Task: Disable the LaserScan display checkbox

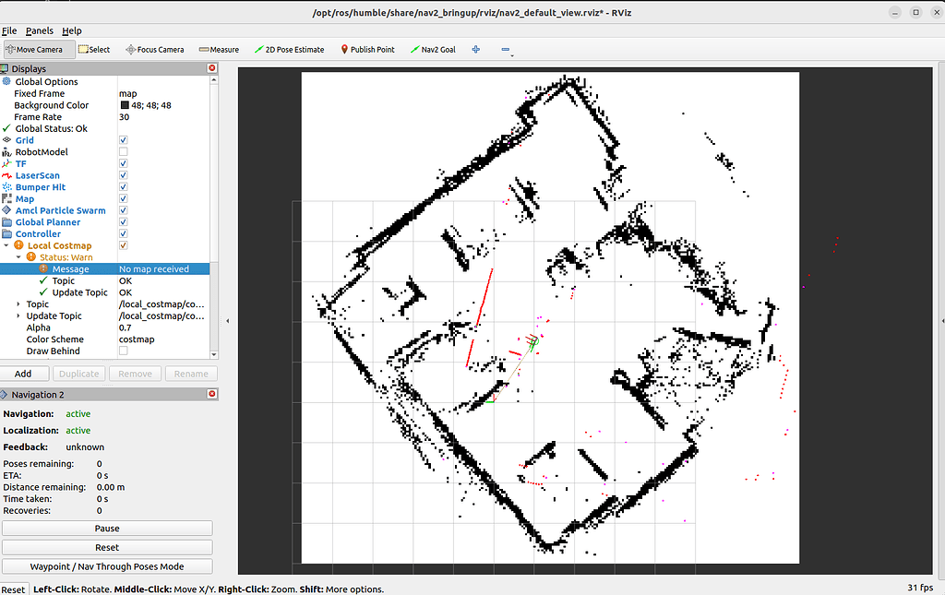Action: point(124,175)
